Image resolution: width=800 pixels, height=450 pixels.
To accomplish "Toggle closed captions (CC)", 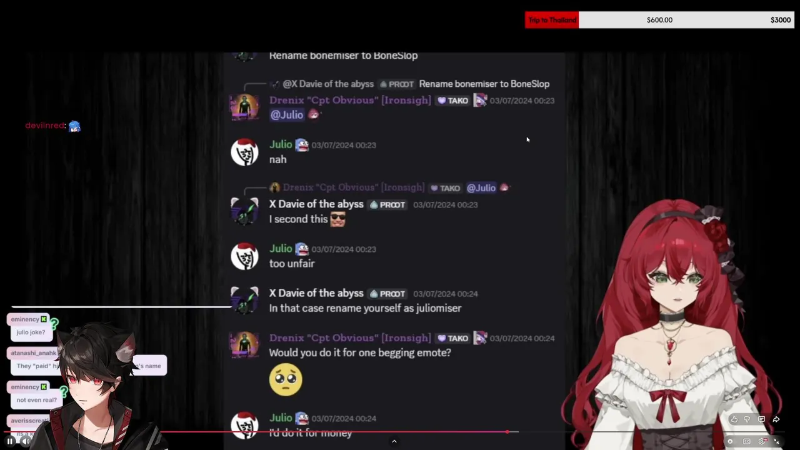I will 746,441.
